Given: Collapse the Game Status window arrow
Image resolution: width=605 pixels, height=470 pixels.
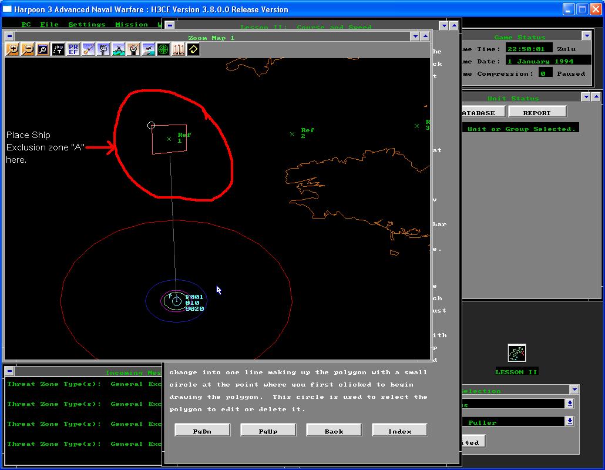Looking at the screenshot, I should click(587, 36).
